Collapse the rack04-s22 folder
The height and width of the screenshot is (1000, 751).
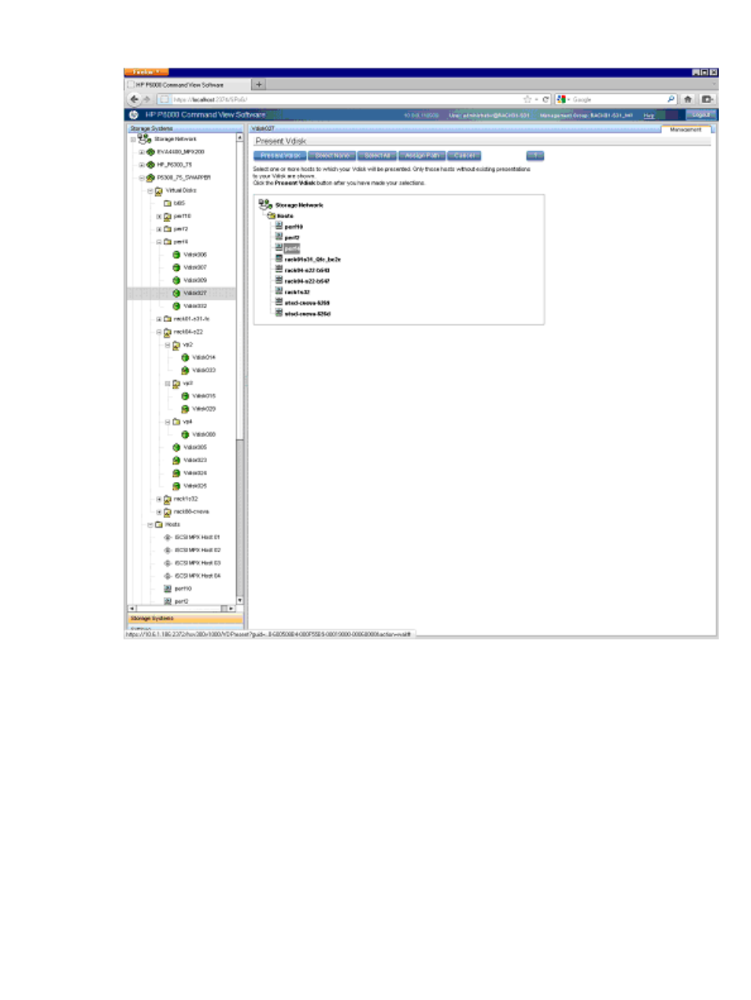click(x=159, y=332)
